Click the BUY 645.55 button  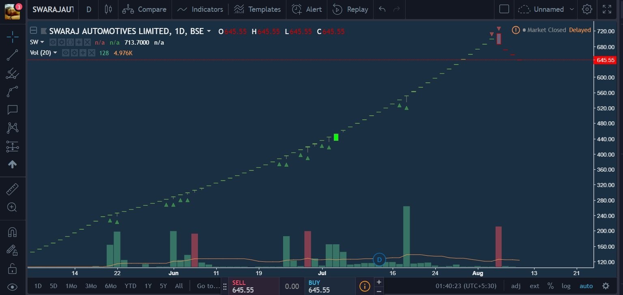(x=330, y=286)
